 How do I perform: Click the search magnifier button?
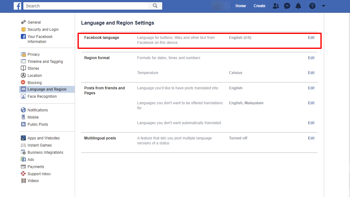155,6
